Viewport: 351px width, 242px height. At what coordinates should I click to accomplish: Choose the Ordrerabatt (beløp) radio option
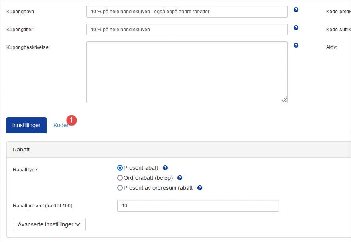point(120,178)
